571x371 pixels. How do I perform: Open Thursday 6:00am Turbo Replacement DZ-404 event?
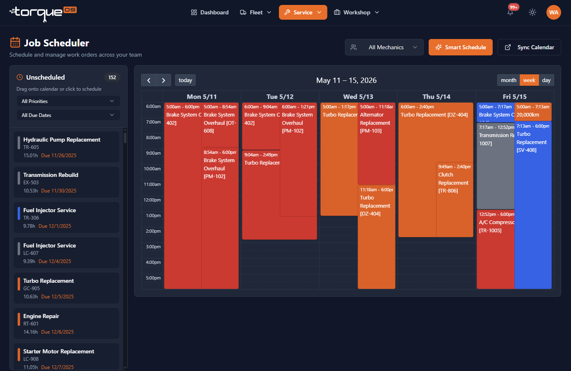click(417, 170)
